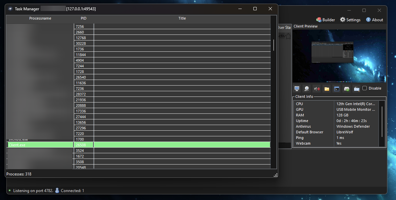
Task: Sort the Title column header
Action: click(182, 18)
